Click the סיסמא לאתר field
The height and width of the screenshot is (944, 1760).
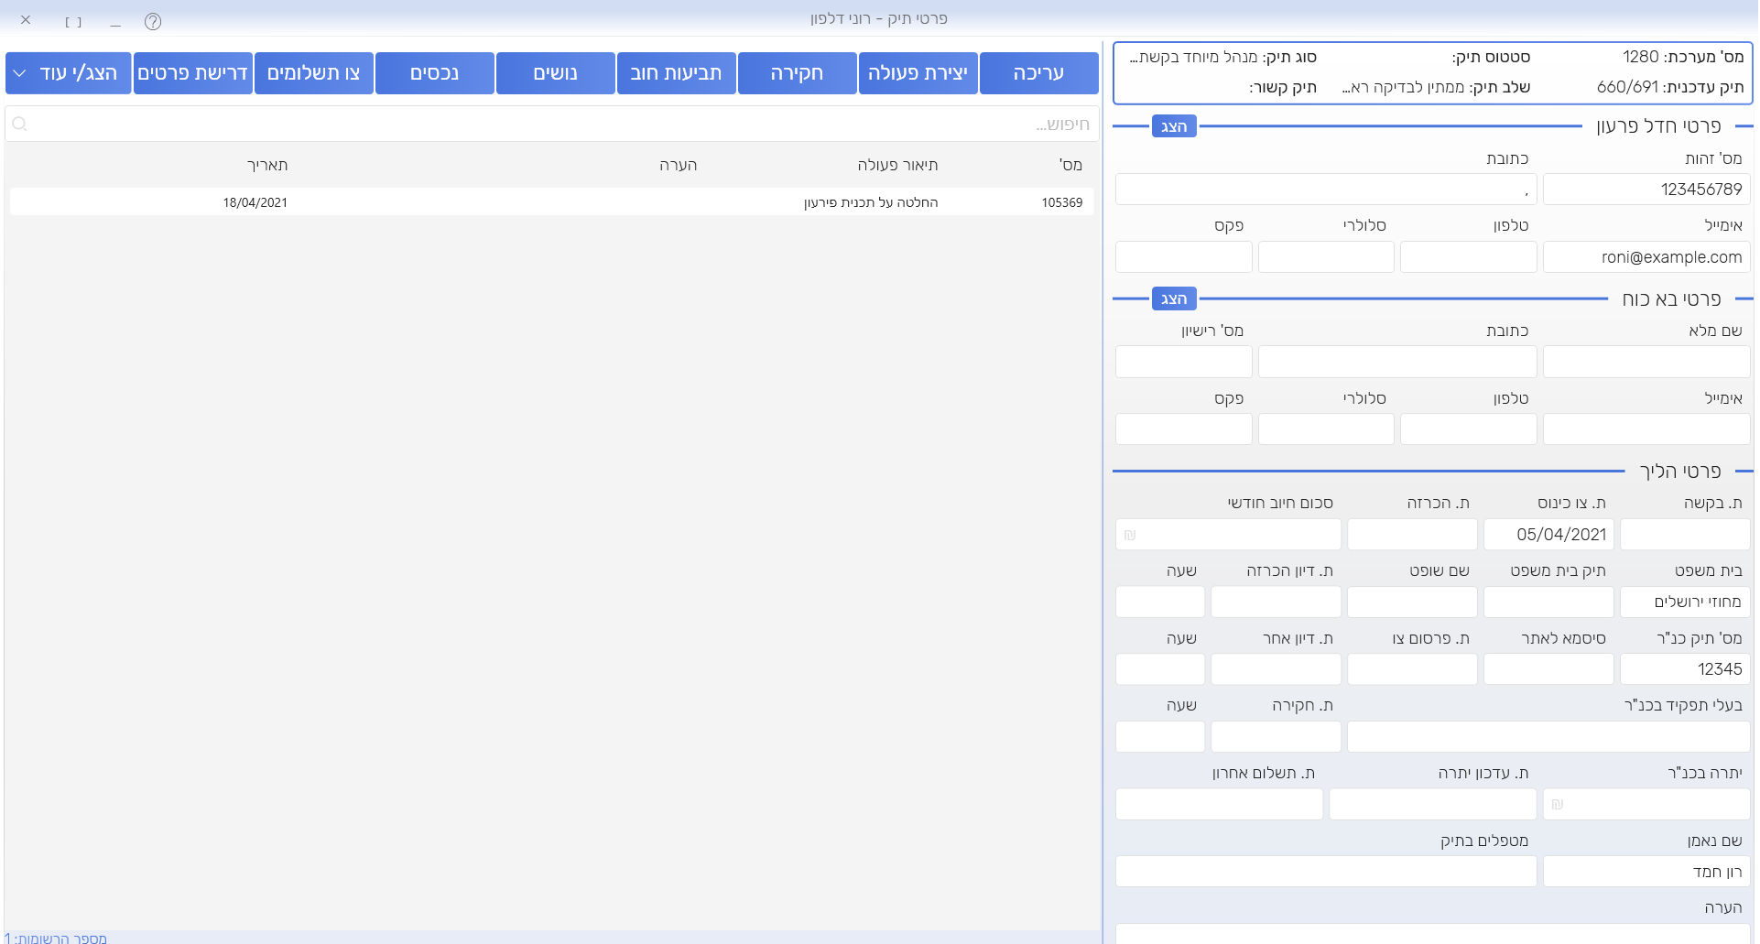[x=1548, y=669]
